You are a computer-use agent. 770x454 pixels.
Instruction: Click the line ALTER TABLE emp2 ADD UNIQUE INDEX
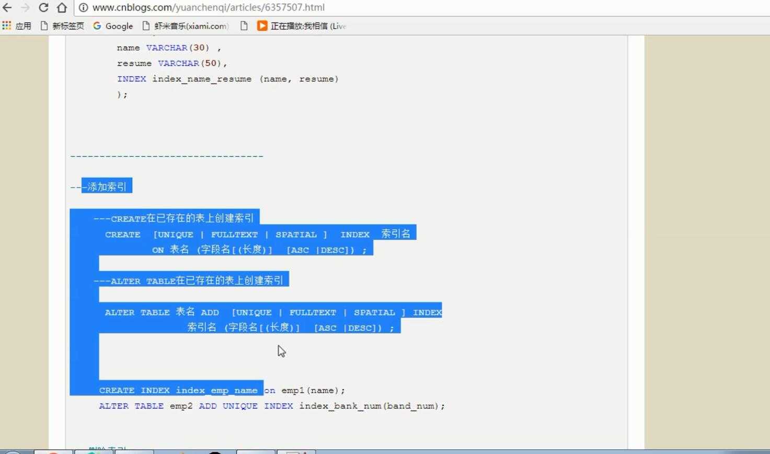(272, 406)
